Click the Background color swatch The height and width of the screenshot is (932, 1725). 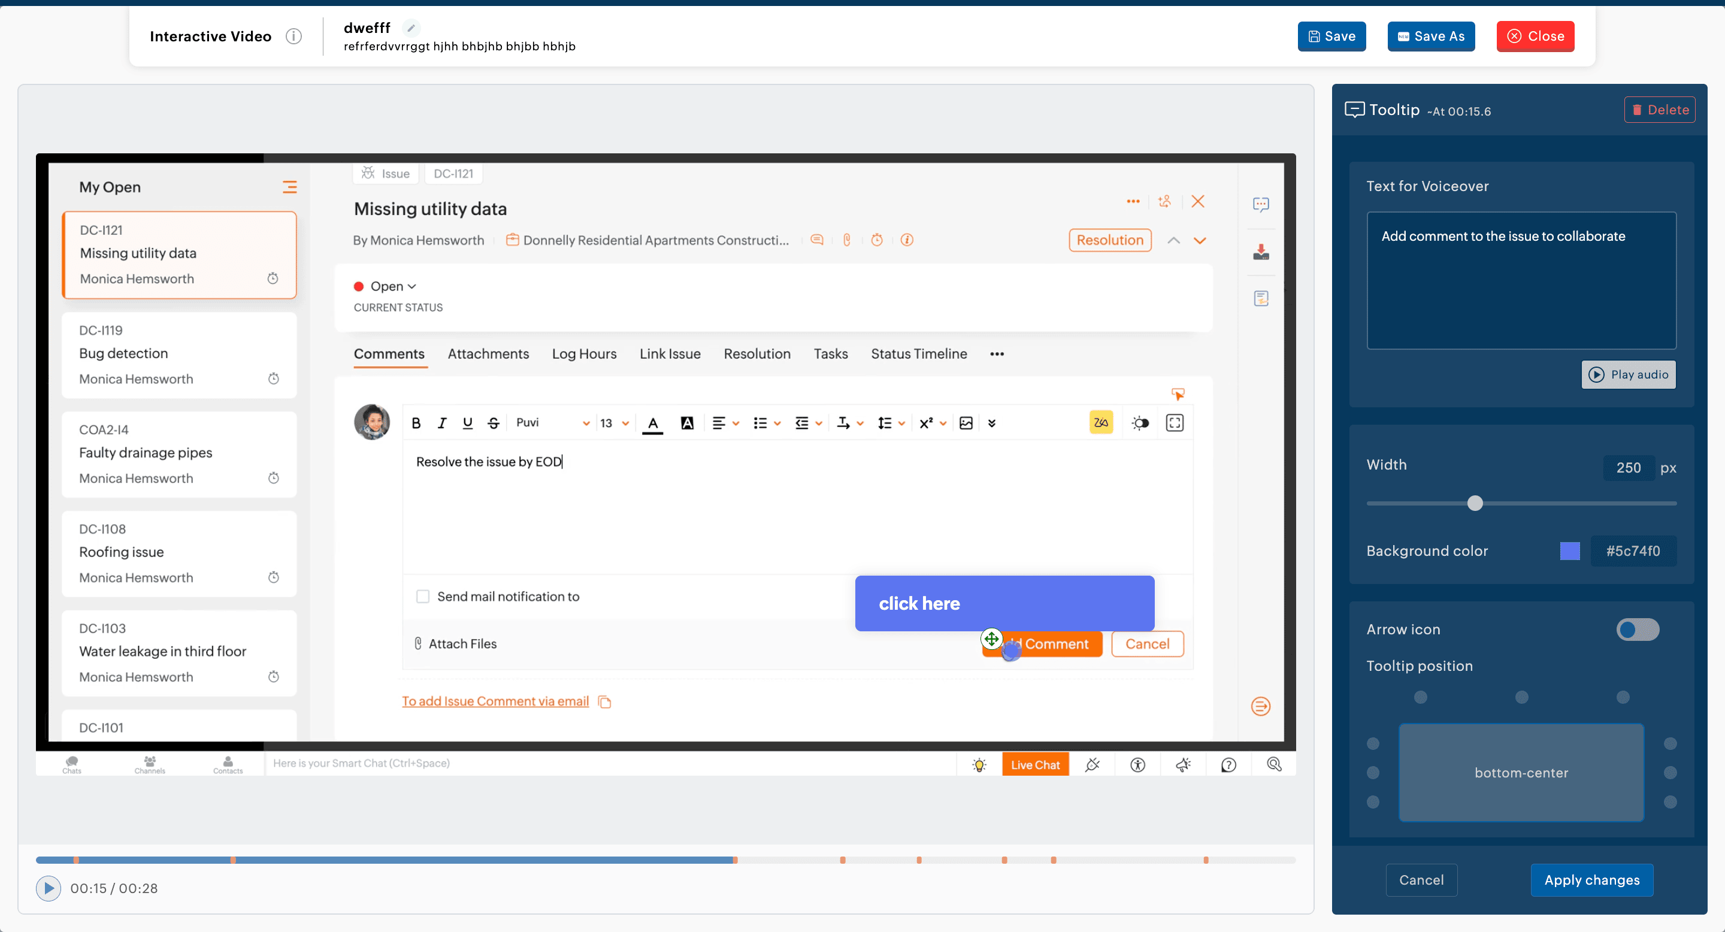point(1569,551)
